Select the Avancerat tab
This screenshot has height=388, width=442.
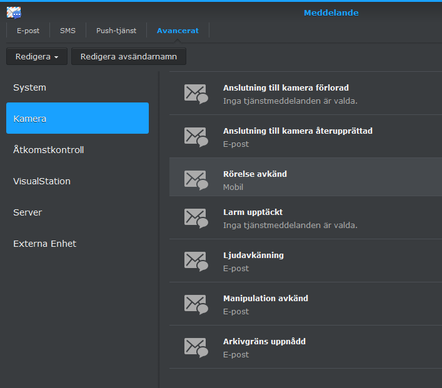click(178, 31)
